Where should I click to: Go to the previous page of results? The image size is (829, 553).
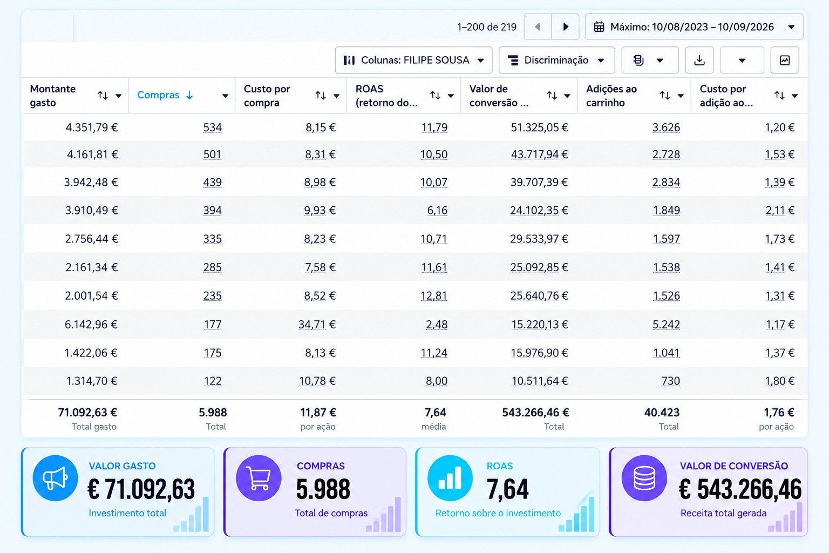coord(538,27)
